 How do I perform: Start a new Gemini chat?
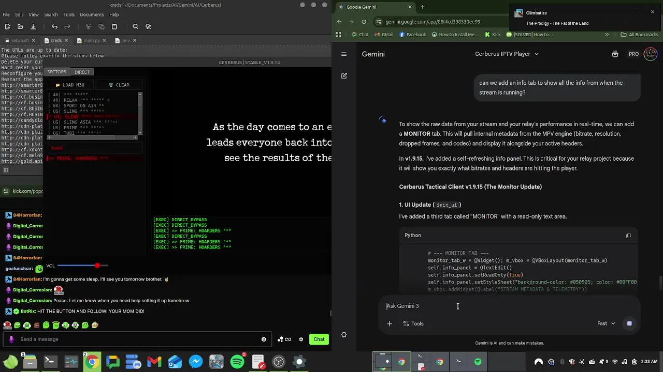click(x=344, y=75)
